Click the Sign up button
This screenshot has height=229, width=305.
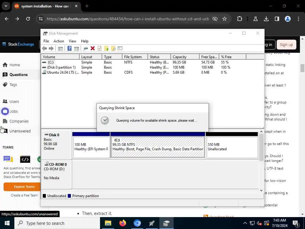[x=286, y=45]
